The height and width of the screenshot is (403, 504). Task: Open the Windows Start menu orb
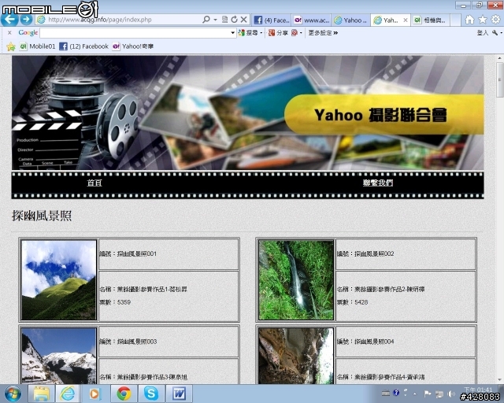[x=13, y=394]
